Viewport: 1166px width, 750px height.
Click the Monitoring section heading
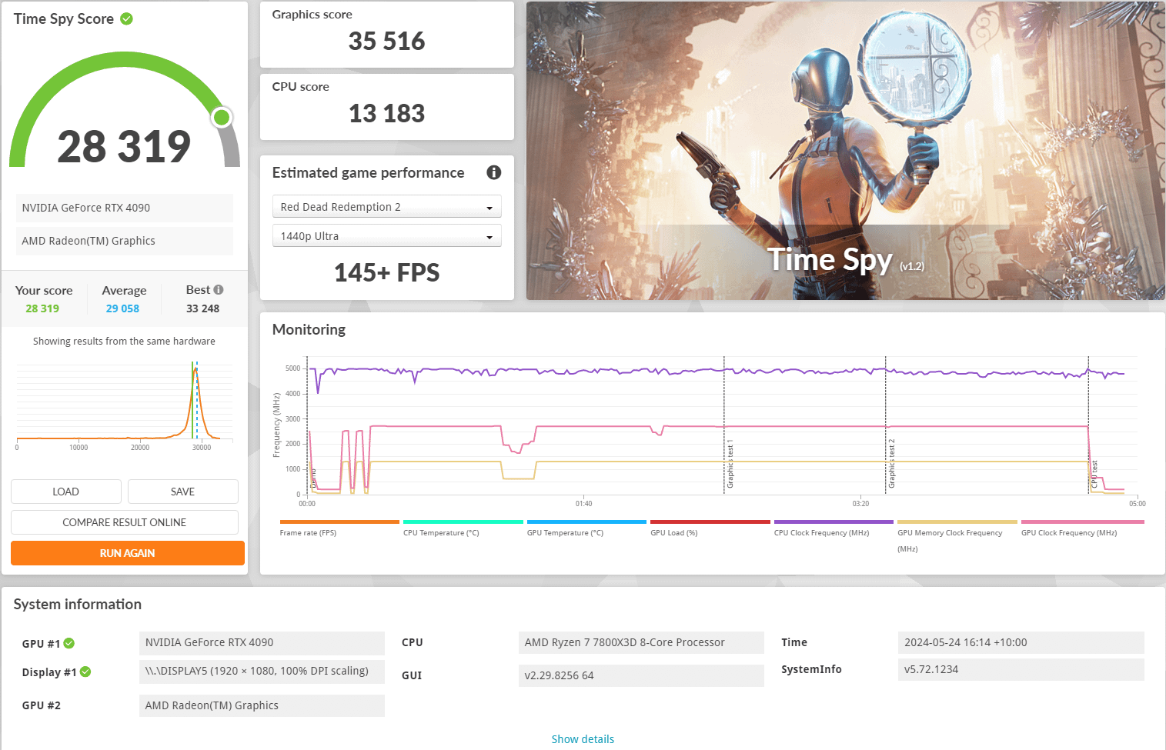(x=309, y=329)
